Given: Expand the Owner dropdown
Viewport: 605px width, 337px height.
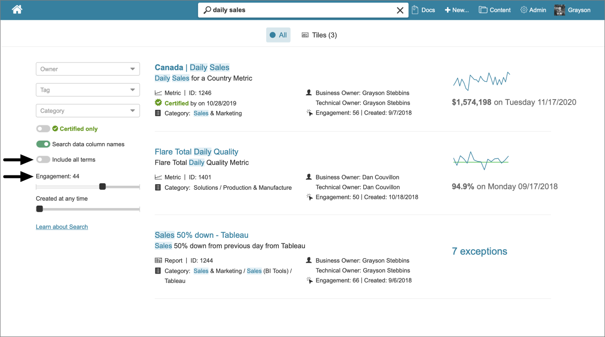Looking at the screenshot, I should [x=88, y=69].
